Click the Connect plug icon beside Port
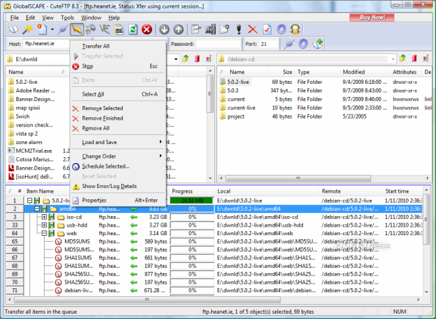Viewport: 436px width, 319px height. coord(289,44)
